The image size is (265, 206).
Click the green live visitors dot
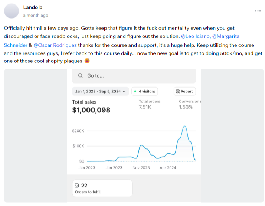135,91
